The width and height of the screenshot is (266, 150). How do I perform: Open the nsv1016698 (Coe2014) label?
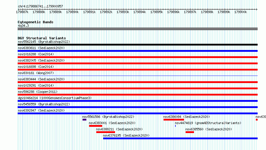(36, 67)
